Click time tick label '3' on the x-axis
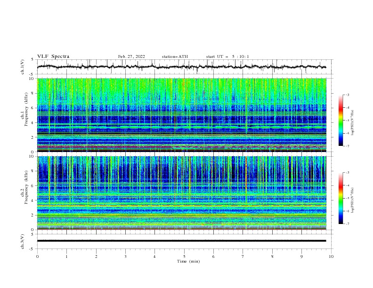The image size is (373, 288). coord(125,256)
